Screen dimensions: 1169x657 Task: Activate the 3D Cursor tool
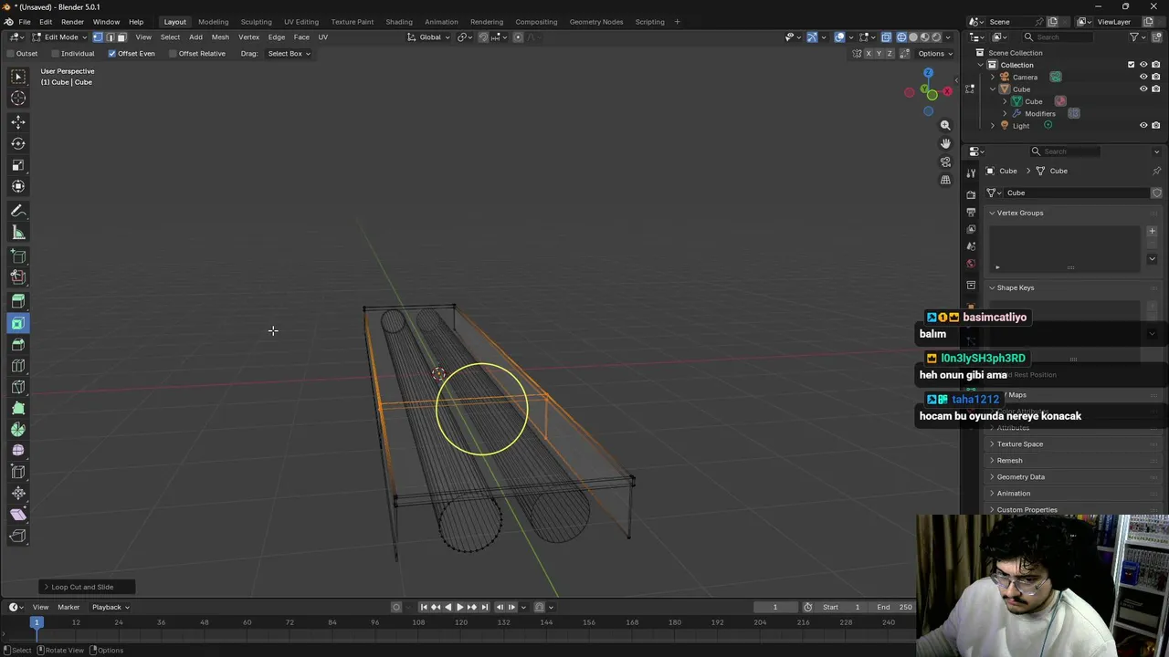(18, 98)
